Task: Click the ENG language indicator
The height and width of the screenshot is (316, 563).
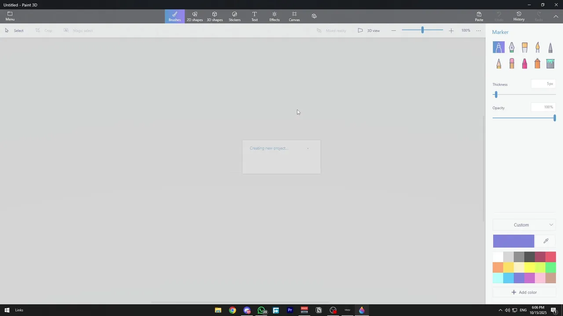Action: (523, 310)
